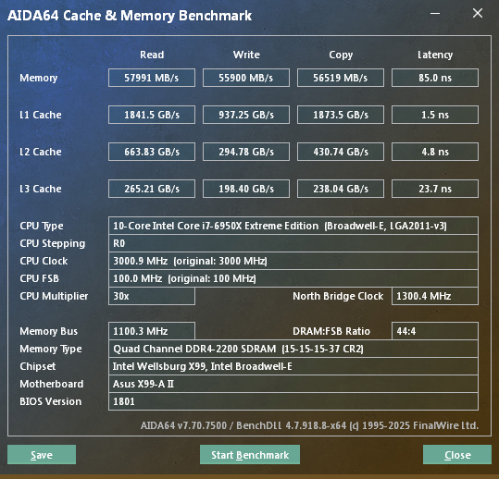Select Memory Read value 57991 MB/s
499x479 pixels.
point(152,78)
